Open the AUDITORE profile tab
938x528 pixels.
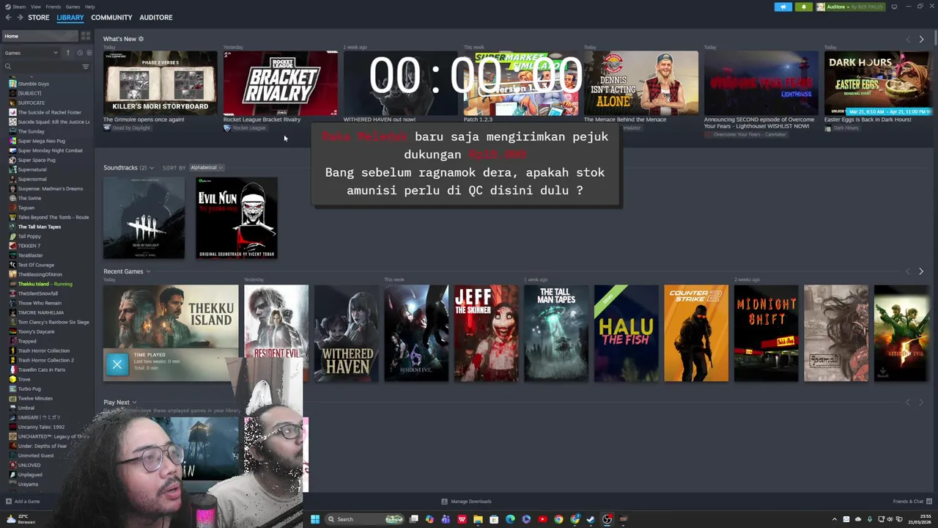pyautogui.click(x=156, y=18)
